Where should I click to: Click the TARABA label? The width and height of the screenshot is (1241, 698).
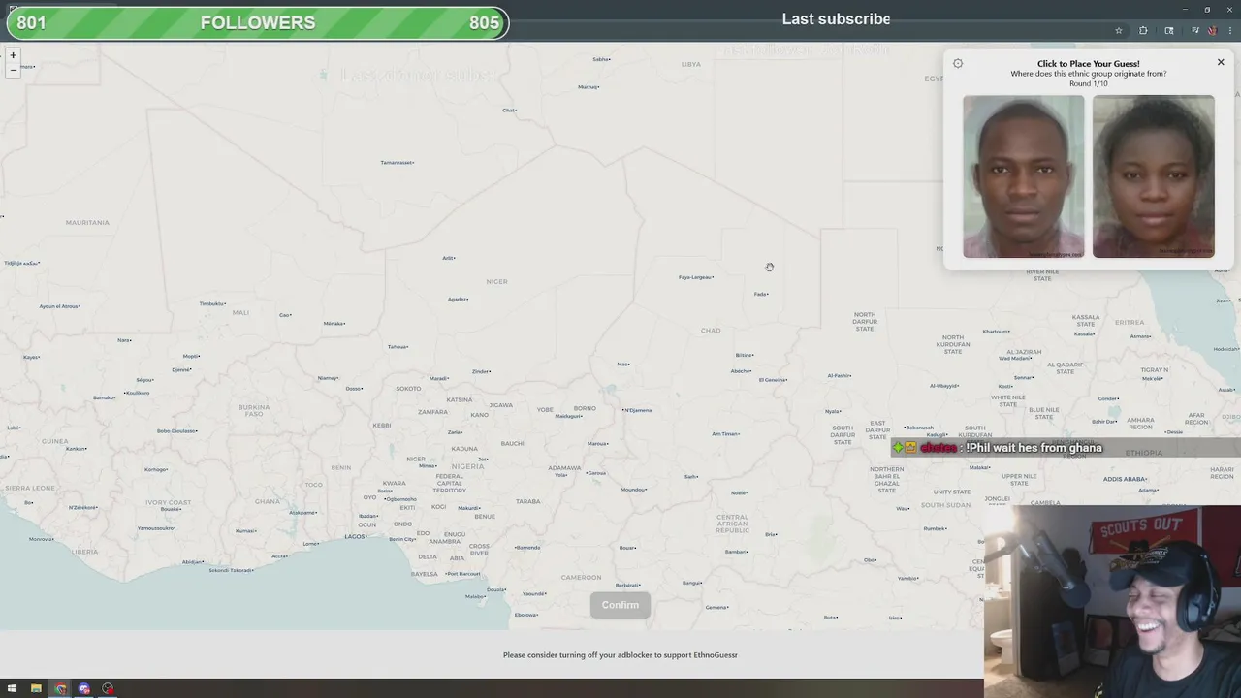528,501
